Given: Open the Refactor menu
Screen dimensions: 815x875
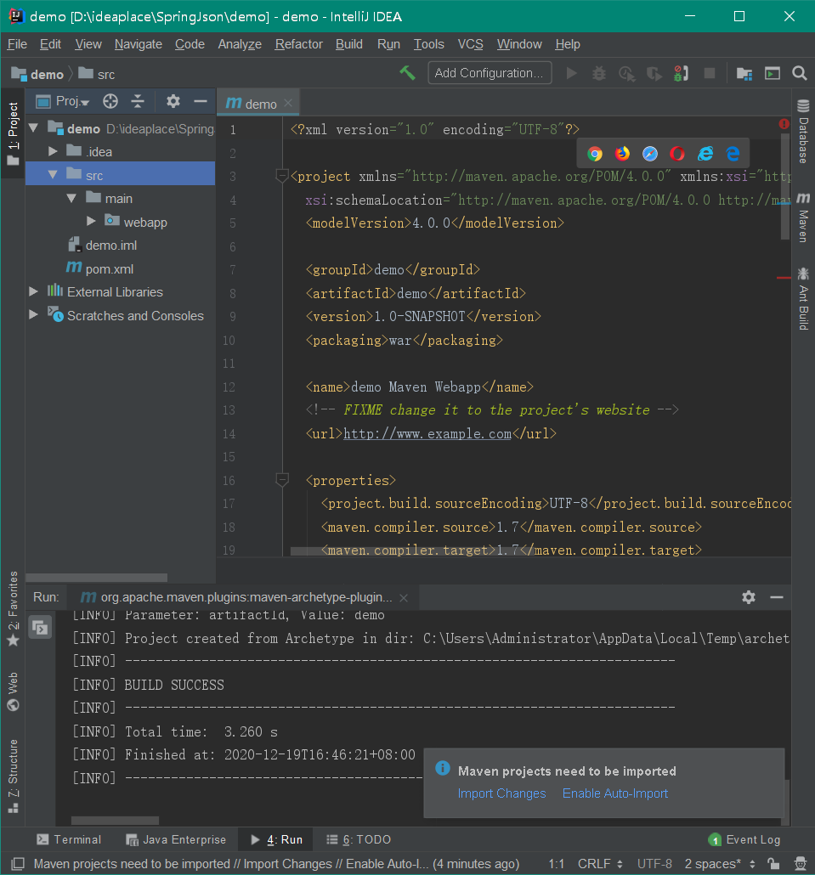Looking at the screenshot, I should tap(298, 44).
